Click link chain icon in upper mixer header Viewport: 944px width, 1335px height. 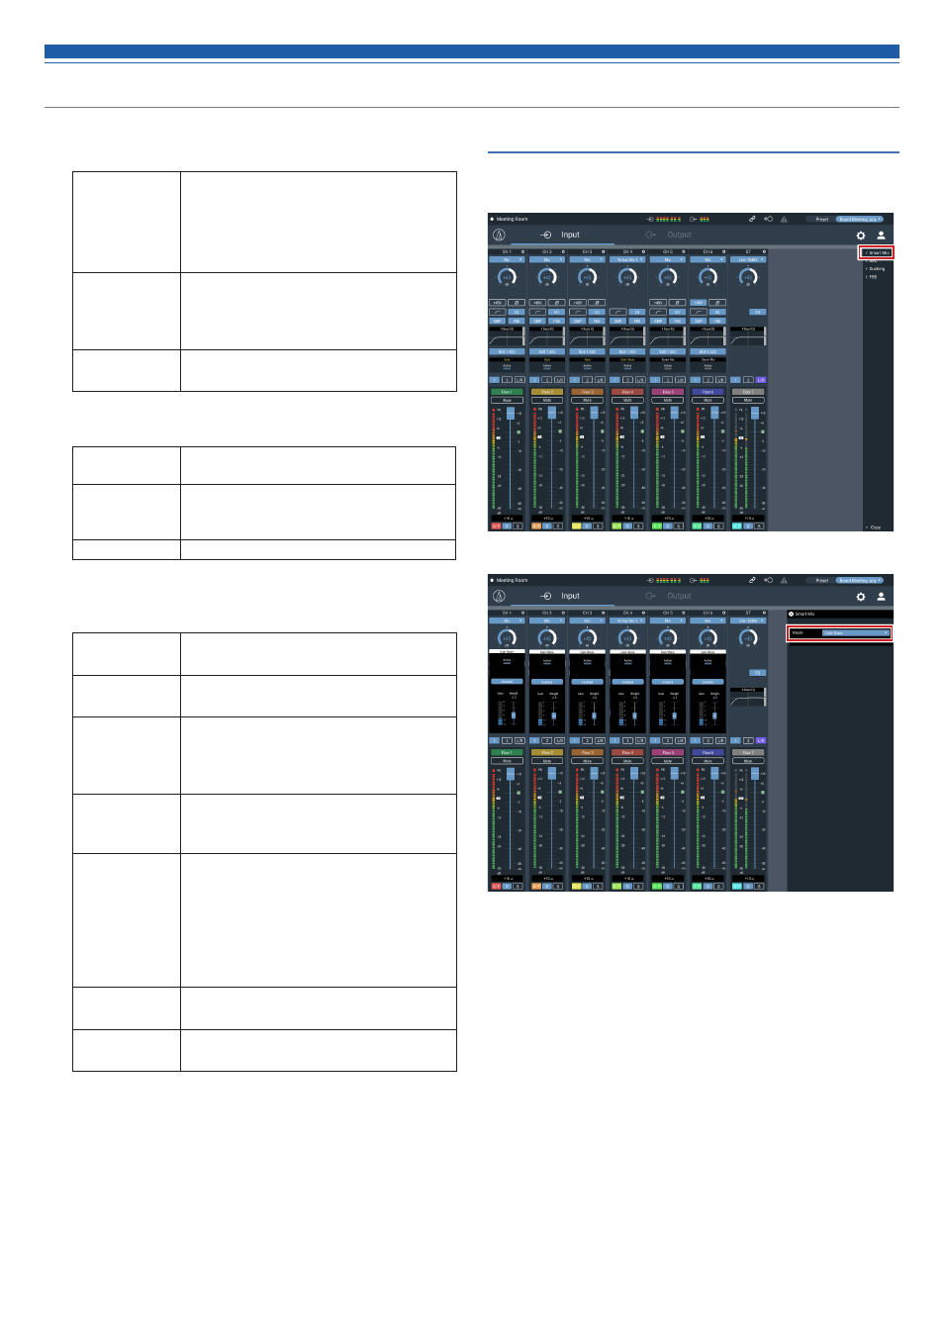(752, 219)
